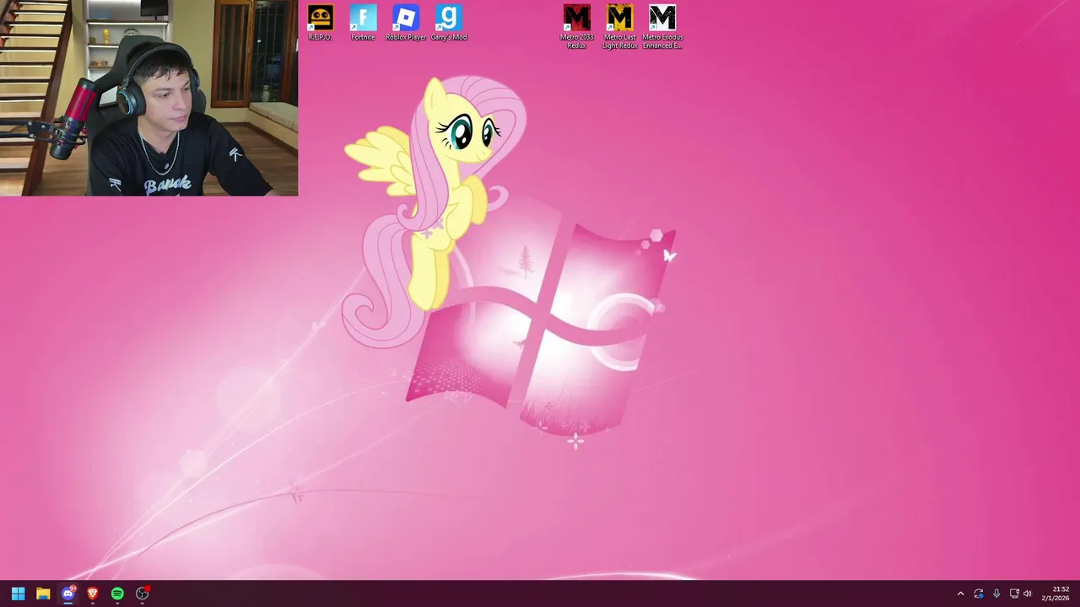Open OBS Studio from the taskbar
1080x607 pixels.
143,594
